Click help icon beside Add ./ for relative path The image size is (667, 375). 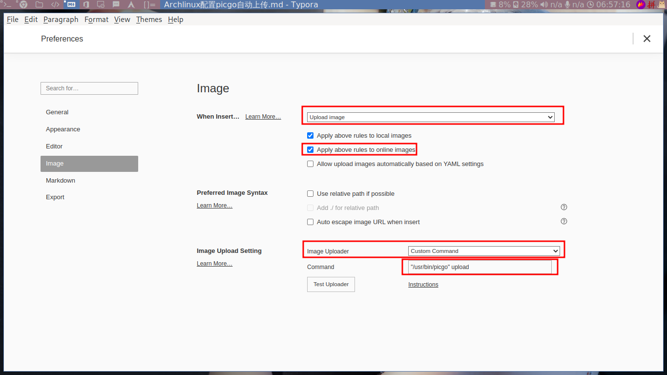point(564,207)
